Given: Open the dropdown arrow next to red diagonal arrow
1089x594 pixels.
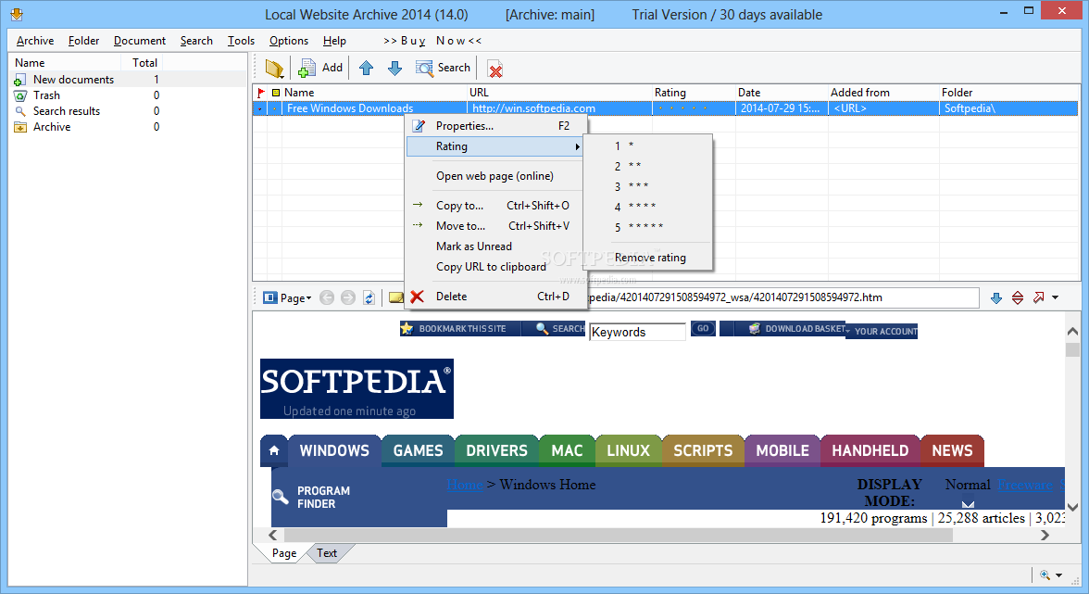Looking at the screenshot, I should (x=1056, y=298).
